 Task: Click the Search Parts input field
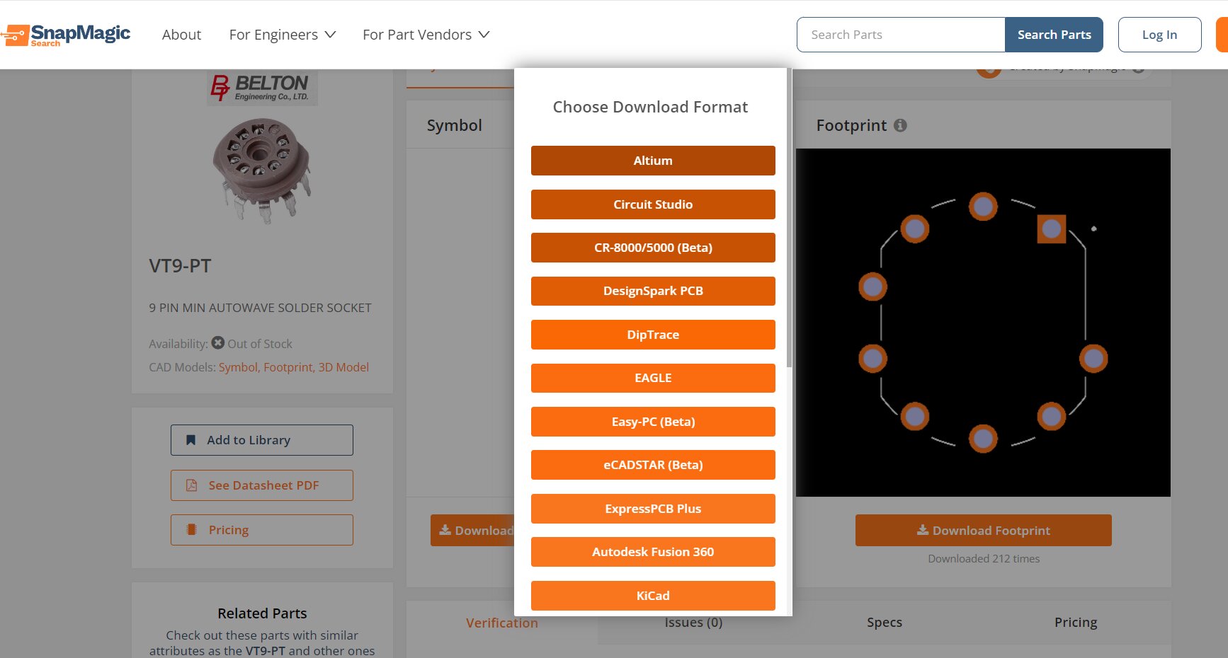click(900, 35)
